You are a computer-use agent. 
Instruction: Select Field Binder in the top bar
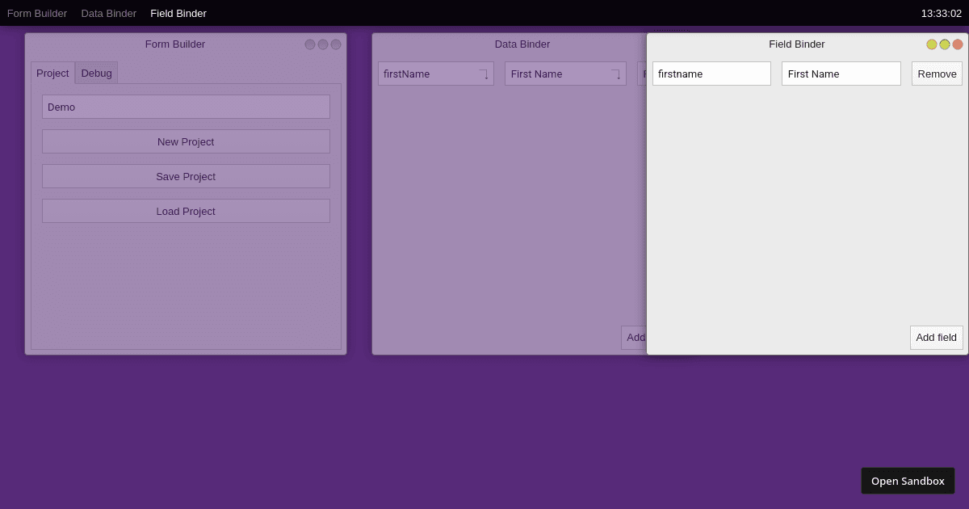click(178, 13)
